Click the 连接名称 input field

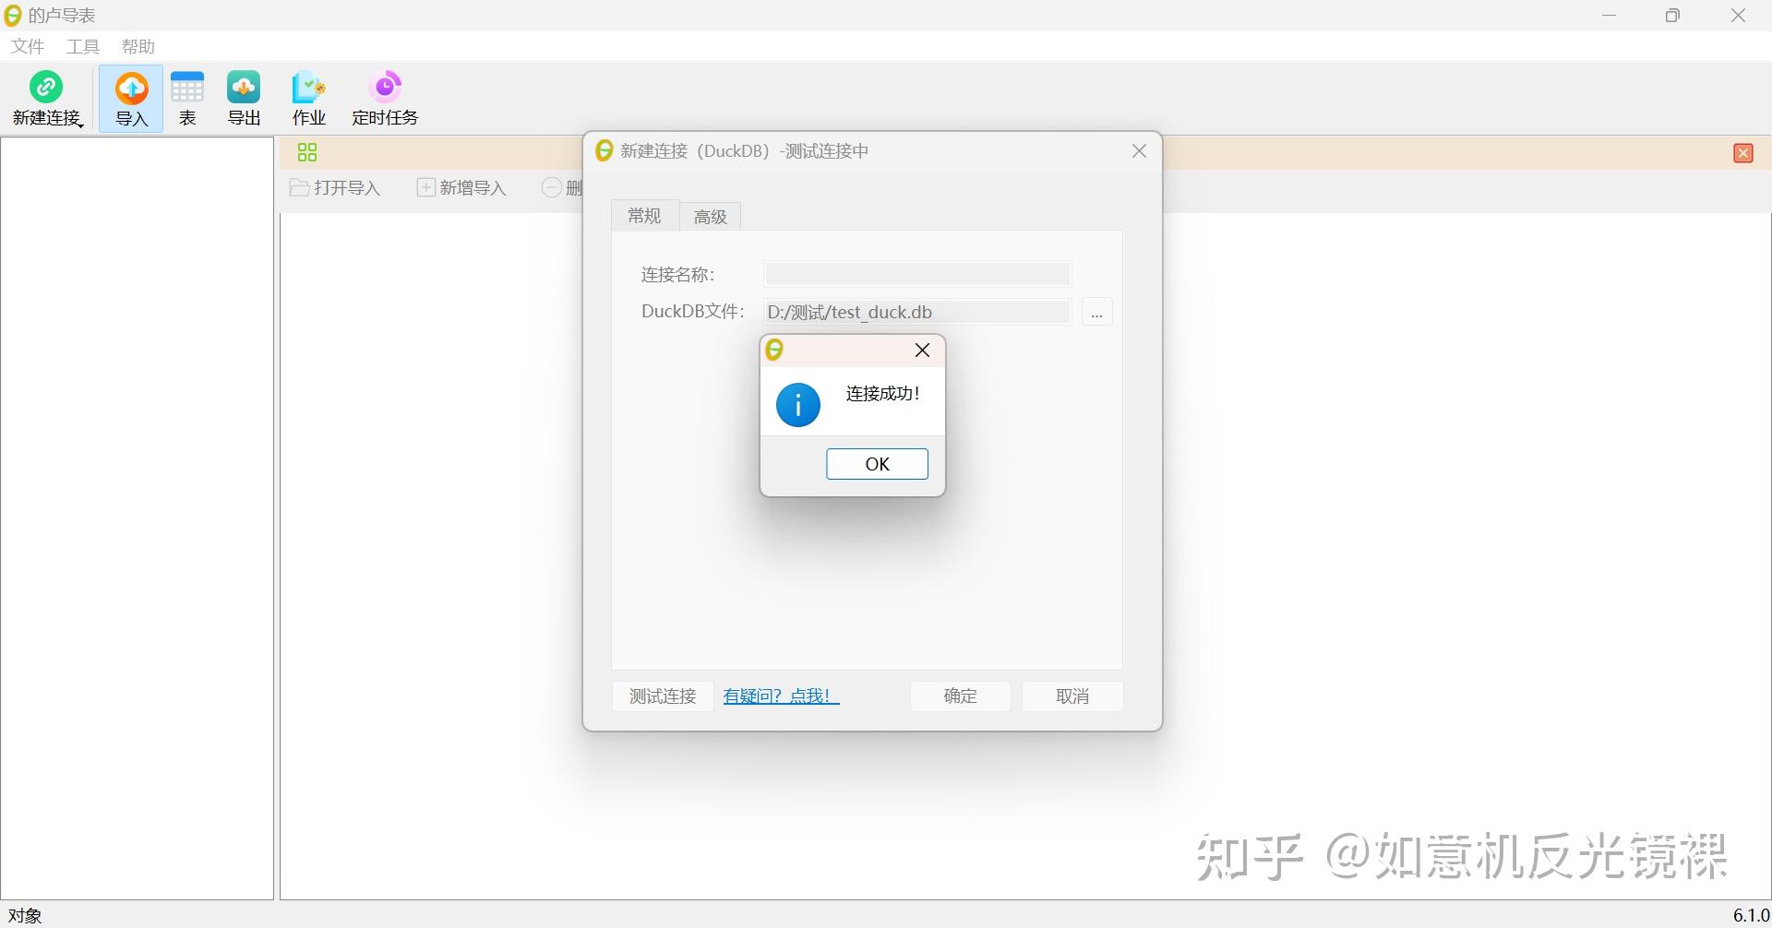tap(916, 273)
